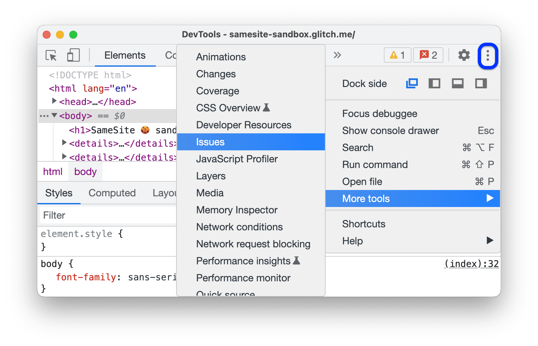The image size is (538, 346).
Task: Show hidden panel tabs with the chevron
Action: point(337,55)
